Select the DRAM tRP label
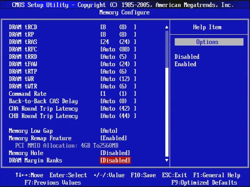Viewport: 250px width, 187px height. click(21, 34)
